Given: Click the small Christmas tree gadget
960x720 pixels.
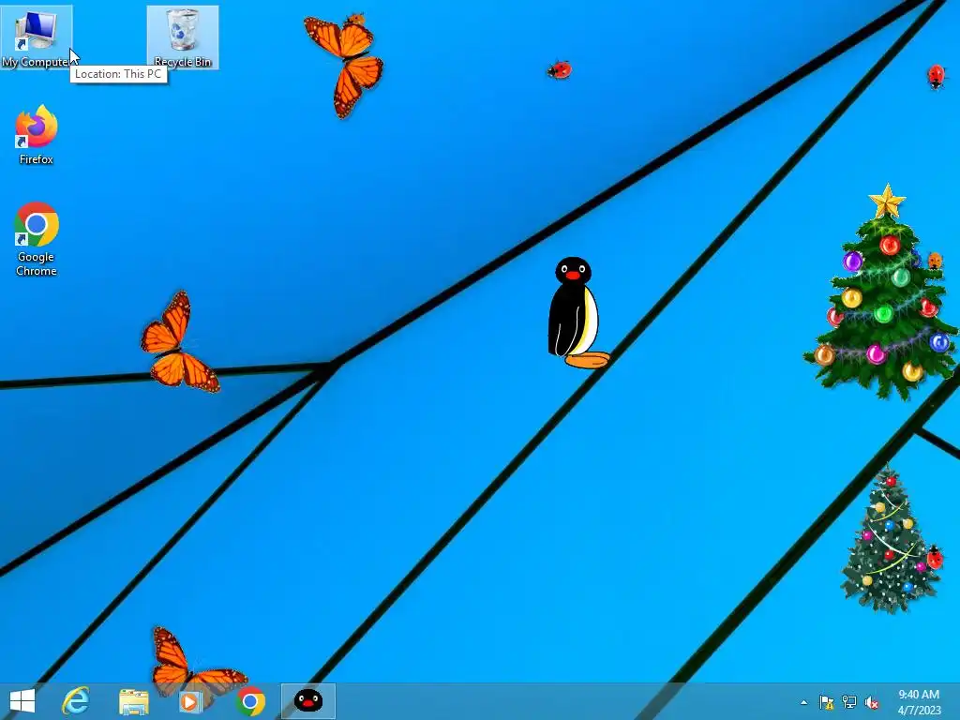Looking at the screenshot, I should point(891,539).
